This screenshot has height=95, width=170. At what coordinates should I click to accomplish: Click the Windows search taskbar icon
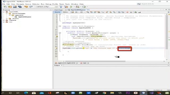point(3,93)
